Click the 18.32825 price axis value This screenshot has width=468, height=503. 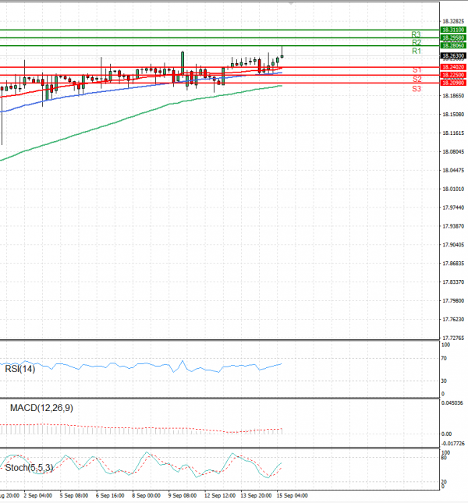click(453, 22)
